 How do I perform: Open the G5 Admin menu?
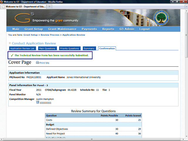[127, 29]
